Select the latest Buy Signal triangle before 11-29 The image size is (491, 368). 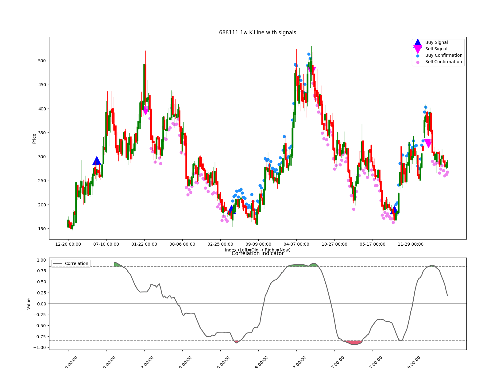[394, 210]
